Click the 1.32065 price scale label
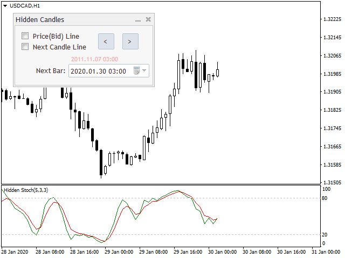The width and height of the screenshot is (345, 258). pyautogui.click(x=332, y=56)
